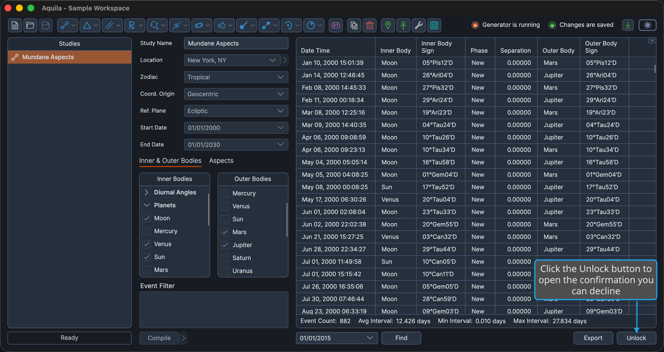This screenshot has height=352, width=664.
Task: Uncheck Sun in Inner Bodies
Action: coord(146,257)
